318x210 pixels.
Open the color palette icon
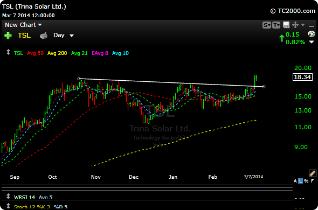pyautogui.click(x=312, y=34)
